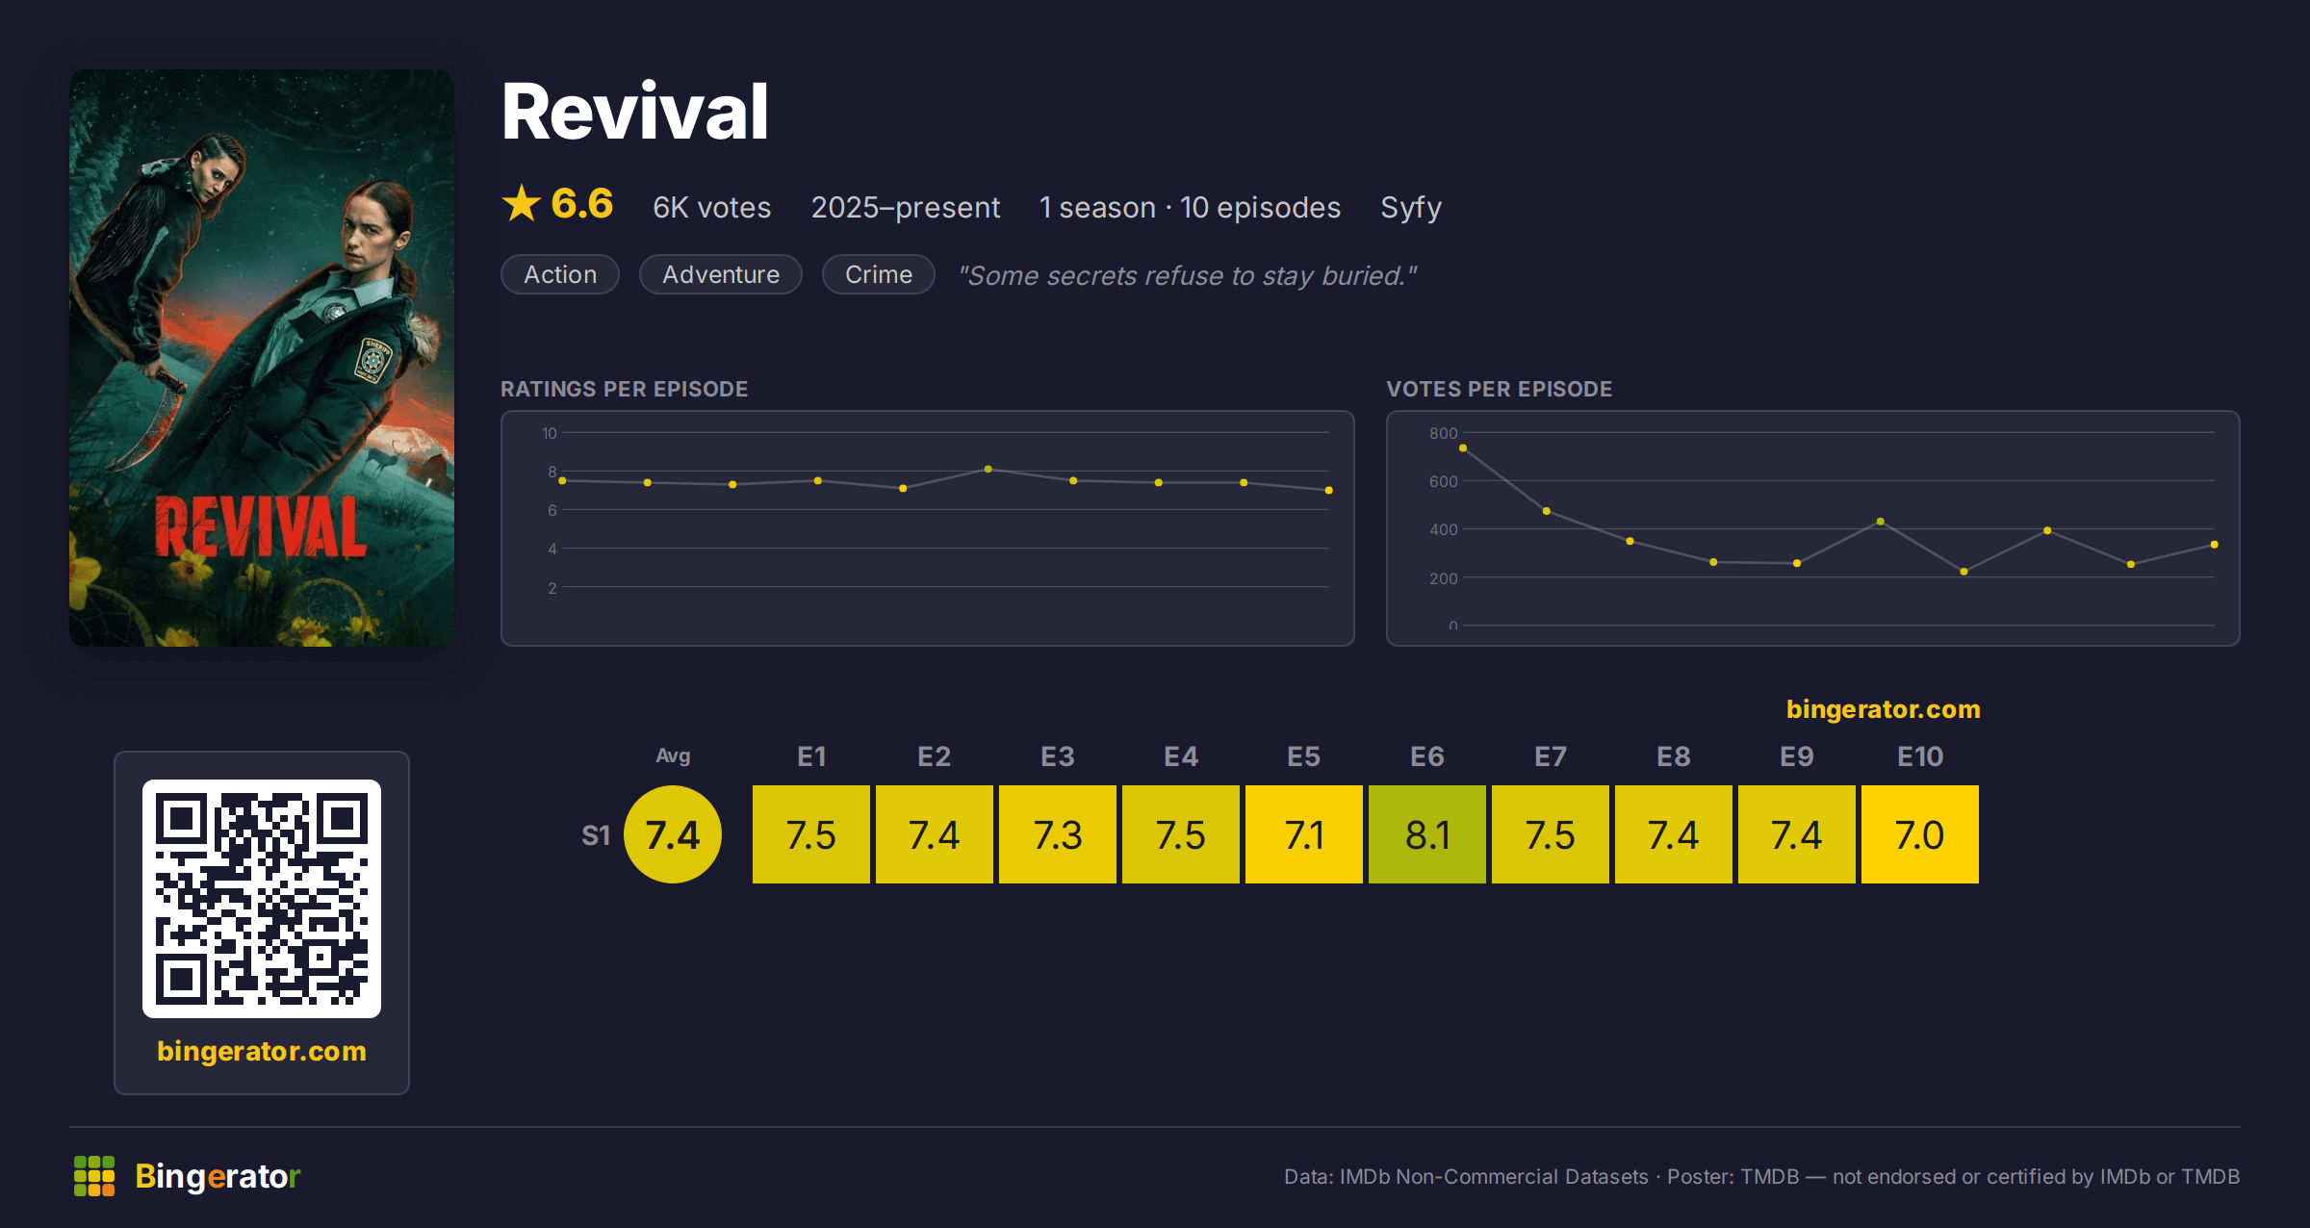Select the Crime genre tag
The image size is (2310, 1228).
click(879, 274)
